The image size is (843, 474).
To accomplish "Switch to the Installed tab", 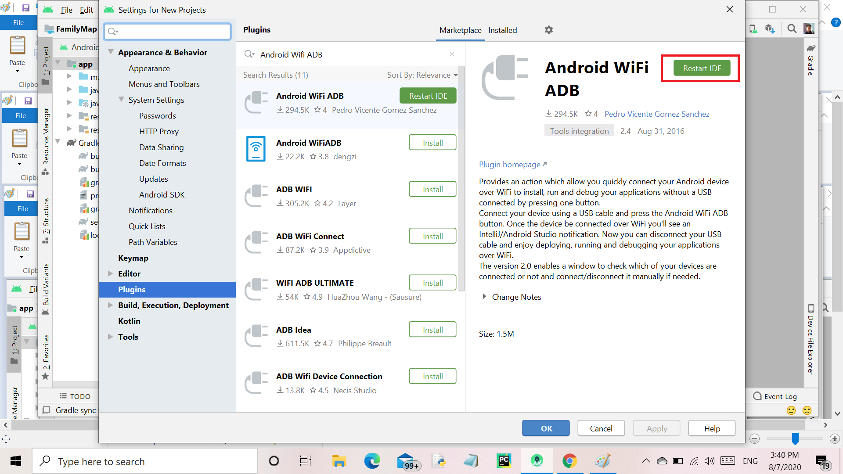I will 502,30.
